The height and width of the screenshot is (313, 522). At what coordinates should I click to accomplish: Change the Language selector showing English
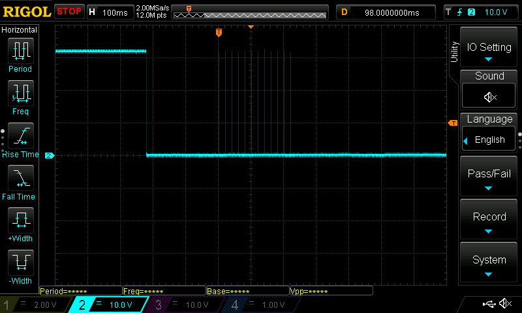click(489, 140)
